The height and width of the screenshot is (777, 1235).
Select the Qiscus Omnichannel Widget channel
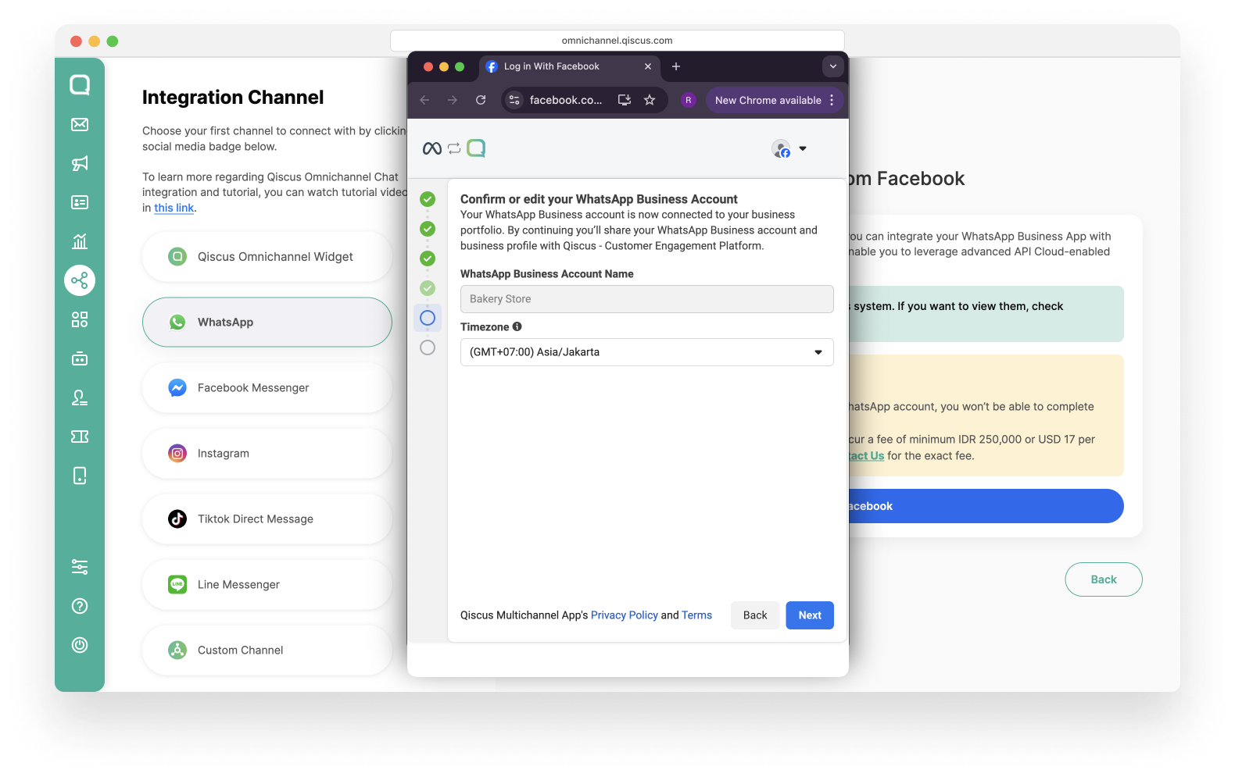[x=267, y=256]
